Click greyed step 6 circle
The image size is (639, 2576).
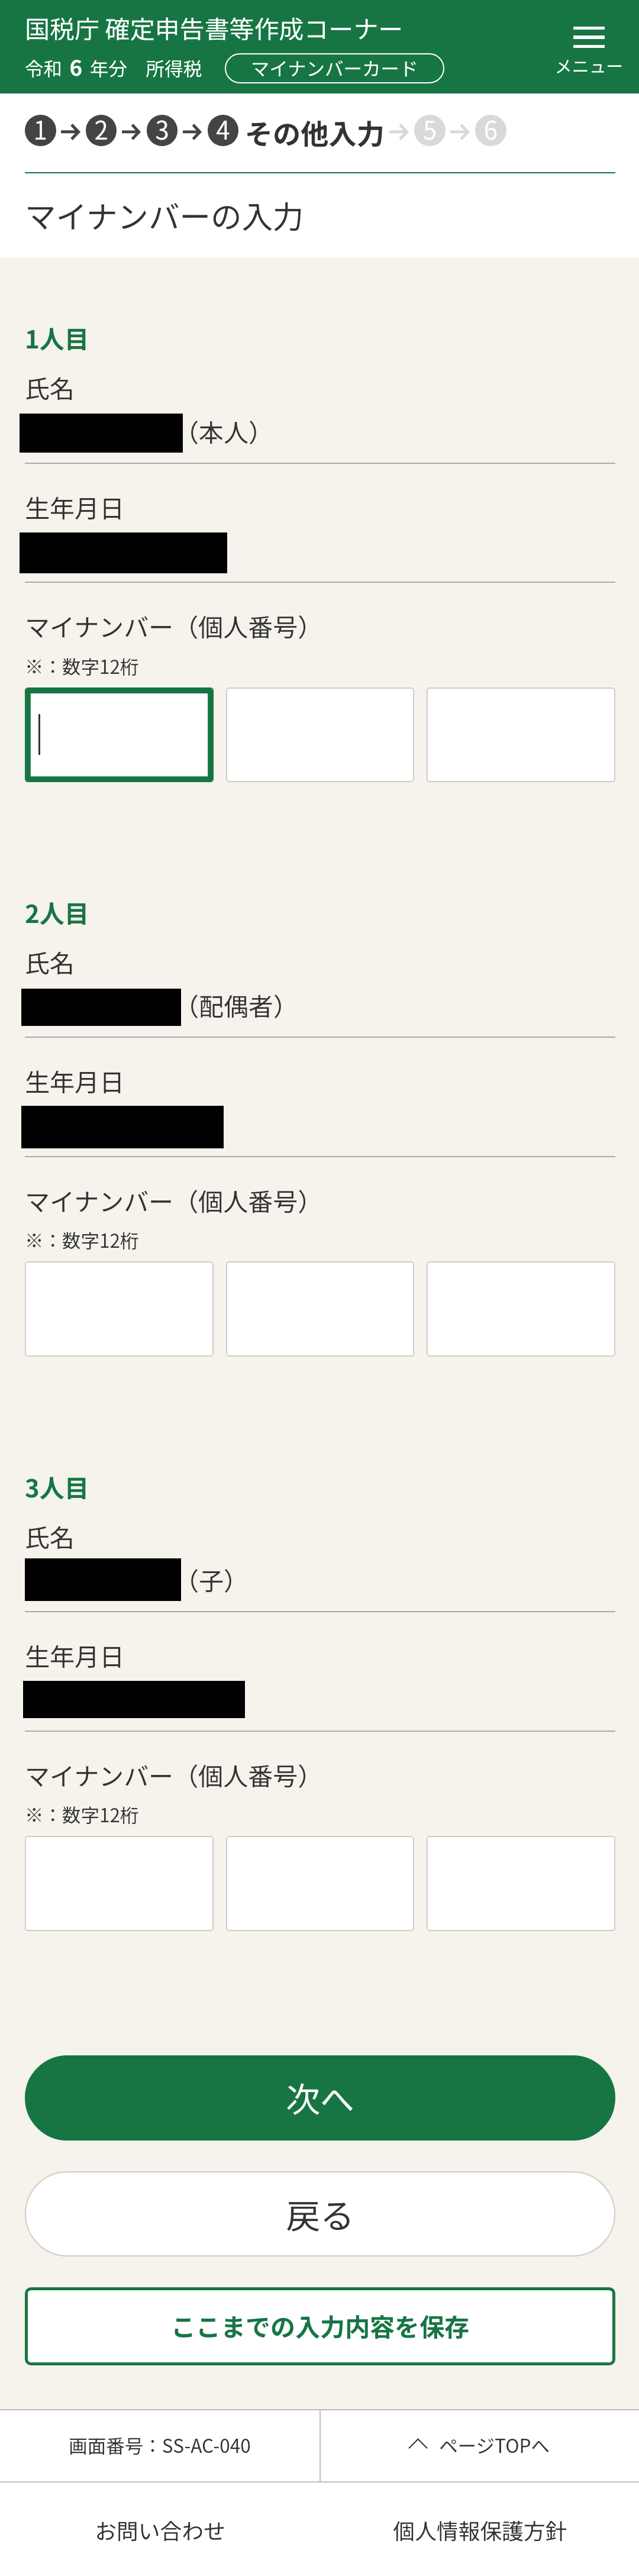[490, 131]
